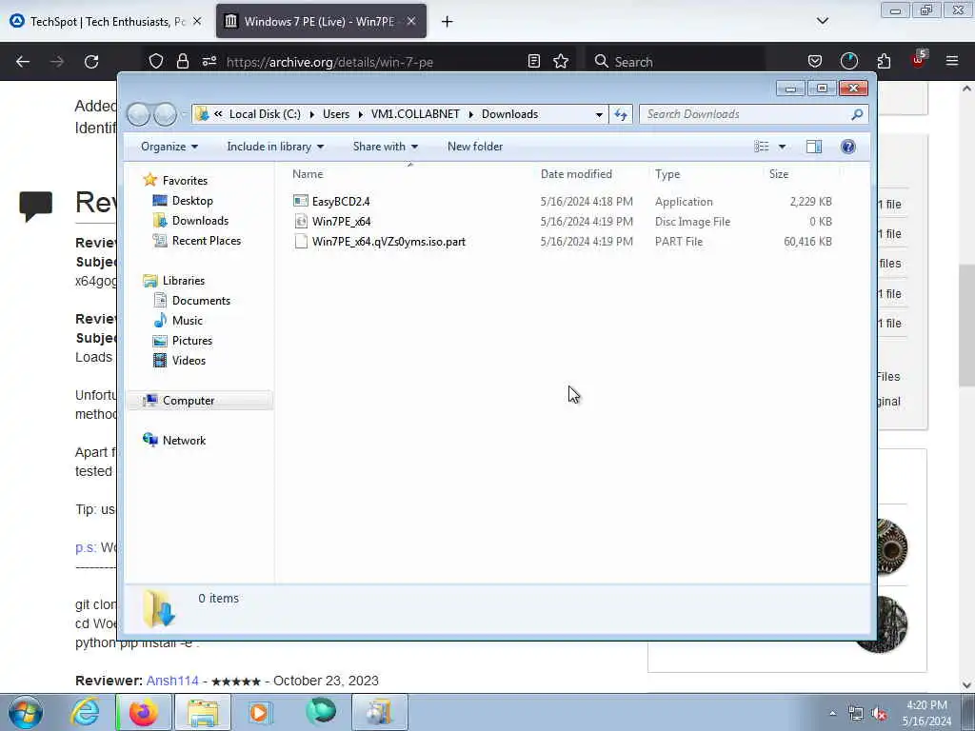
Task: Open the Videos library
Action: 189,360
